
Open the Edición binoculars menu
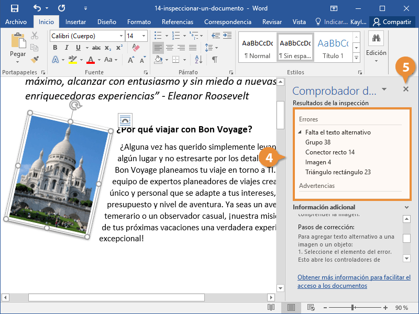click(x=376, y=47)
